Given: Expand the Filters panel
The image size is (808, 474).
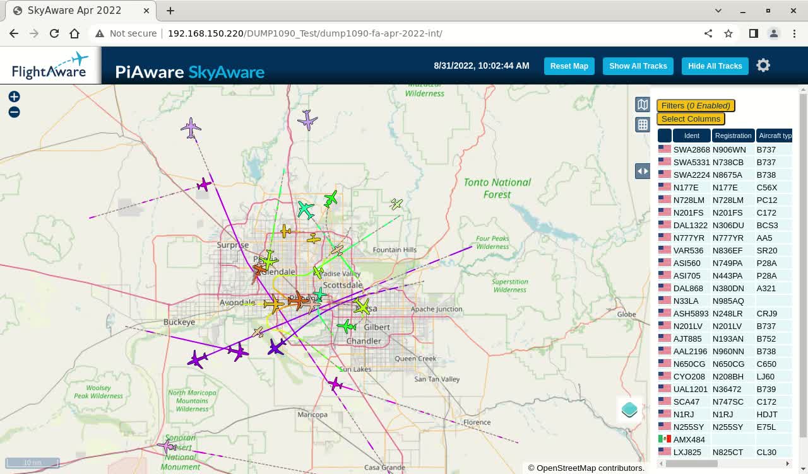Looking at the screenshot, I should [696, 106].
